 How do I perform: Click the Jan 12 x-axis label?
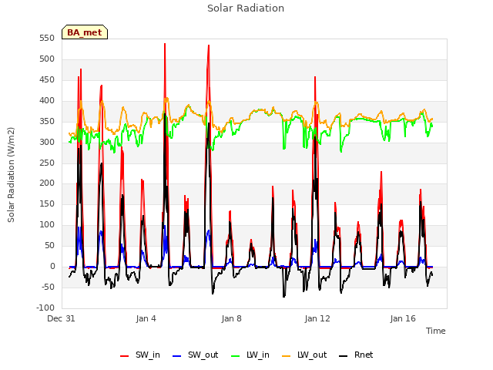[317, 318]
